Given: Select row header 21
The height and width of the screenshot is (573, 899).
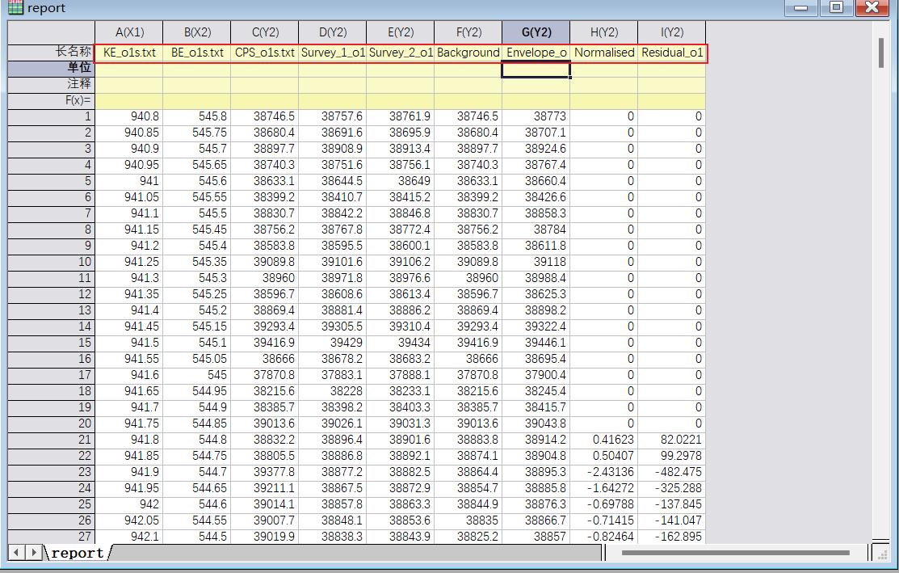Looking at the screenshot, I should coord(51,440).
